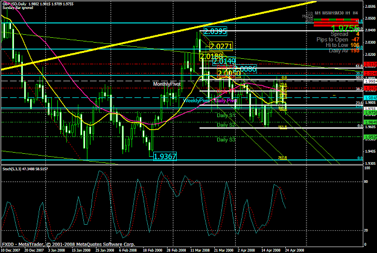Screen dimensions: 377x253
Task: Click the WeeklyPivot label
Action: (196, 100)
